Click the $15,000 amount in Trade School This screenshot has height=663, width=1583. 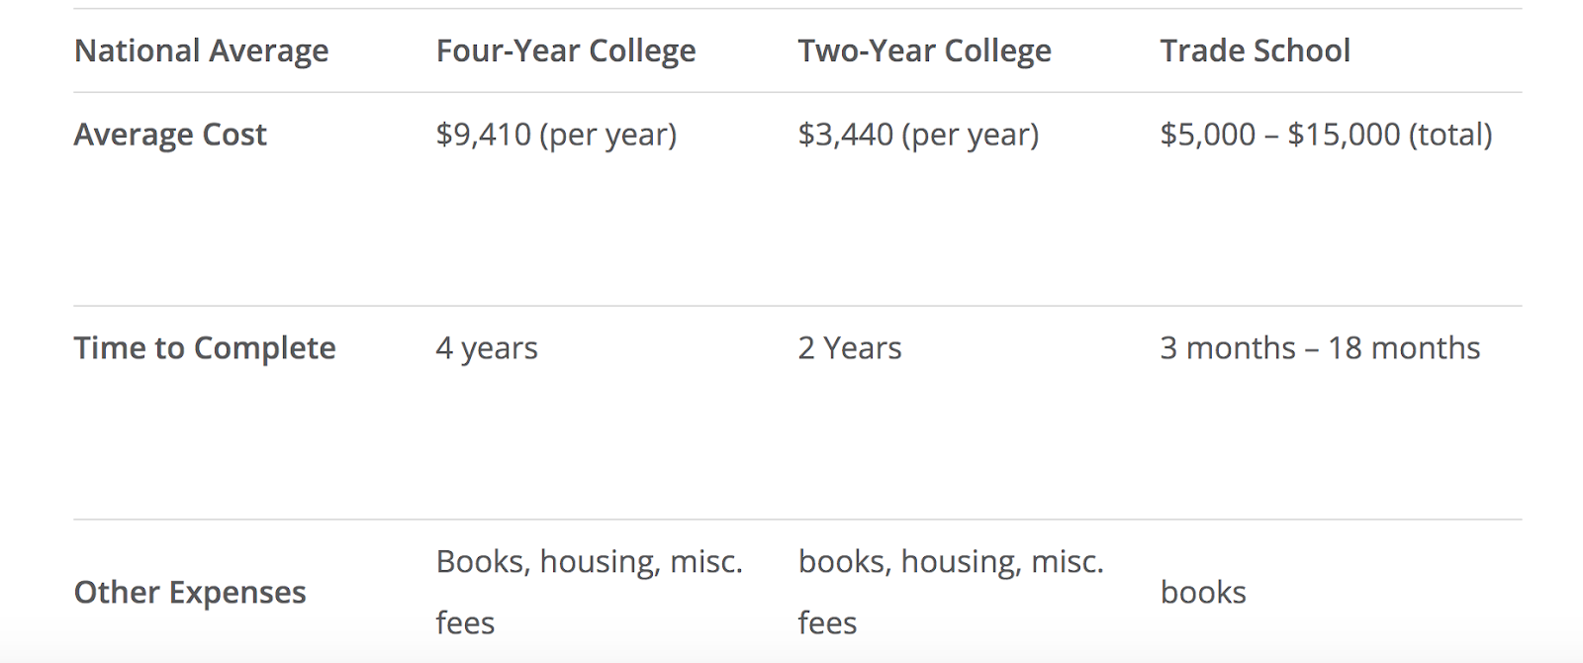1344,135
